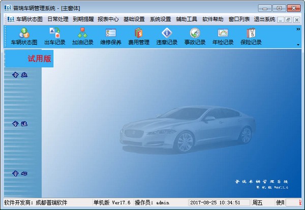Open the 事故记录 toolbar icon

(195, 37)
